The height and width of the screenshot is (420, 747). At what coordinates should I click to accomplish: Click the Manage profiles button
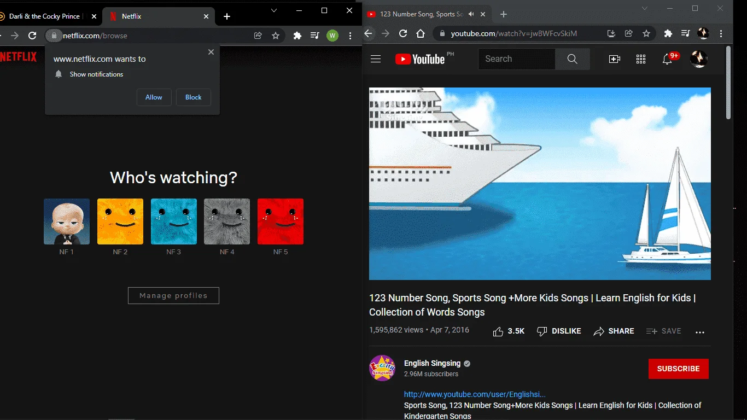[x=173, y=296]
